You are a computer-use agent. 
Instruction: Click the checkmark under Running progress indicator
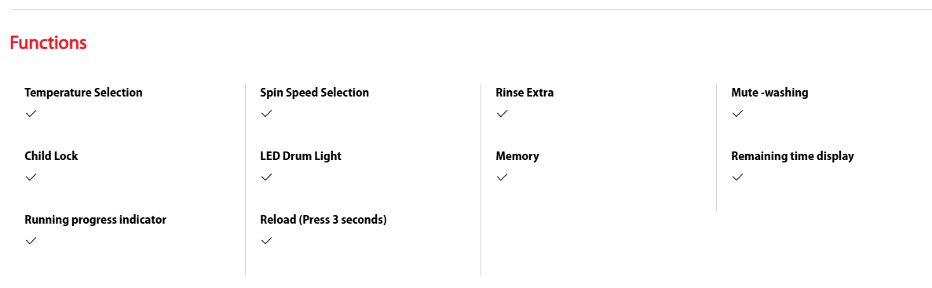tap(31, 240)
